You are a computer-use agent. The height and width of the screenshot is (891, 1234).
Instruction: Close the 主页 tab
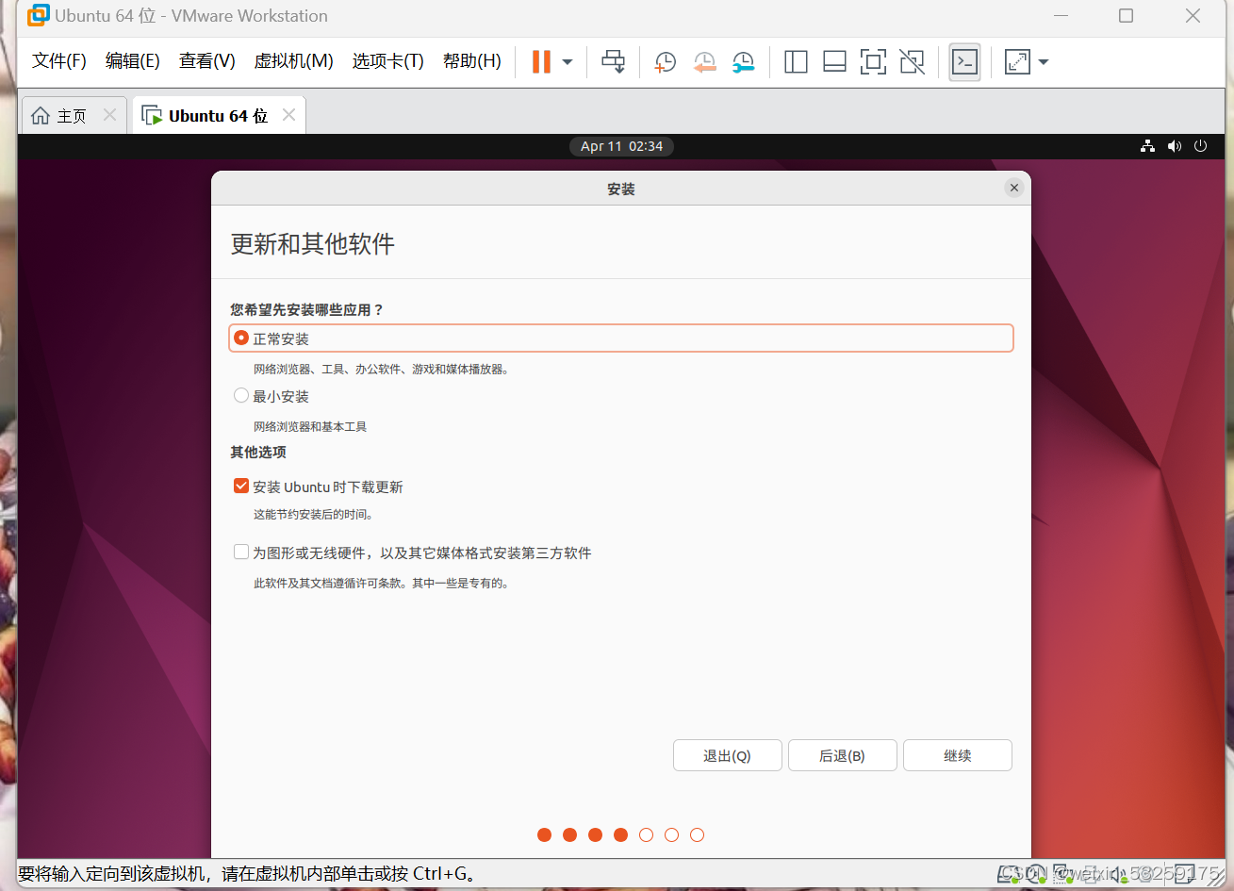pyautogui.click(x=109, y=115)
